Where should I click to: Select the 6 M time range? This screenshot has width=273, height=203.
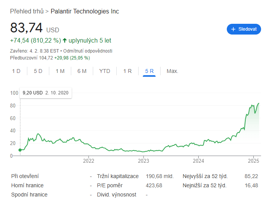[82, 71]
